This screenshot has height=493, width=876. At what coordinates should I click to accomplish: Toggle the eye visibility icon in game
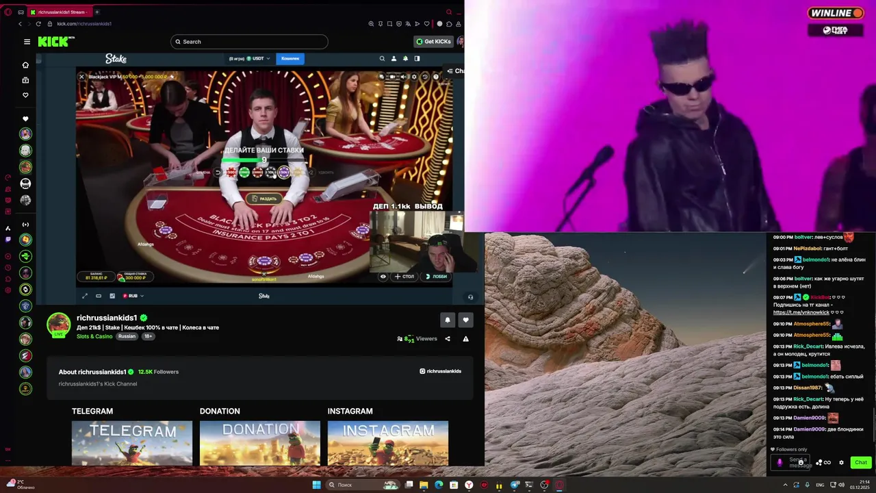(x=383, y=277)
